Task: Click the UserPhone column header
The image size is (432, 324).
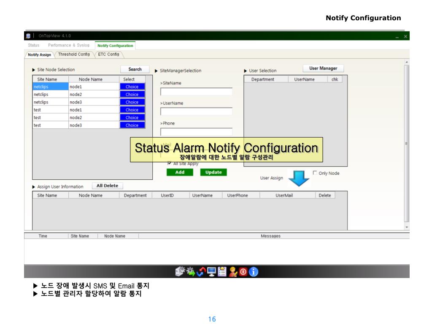Action: tap(241, 195)
